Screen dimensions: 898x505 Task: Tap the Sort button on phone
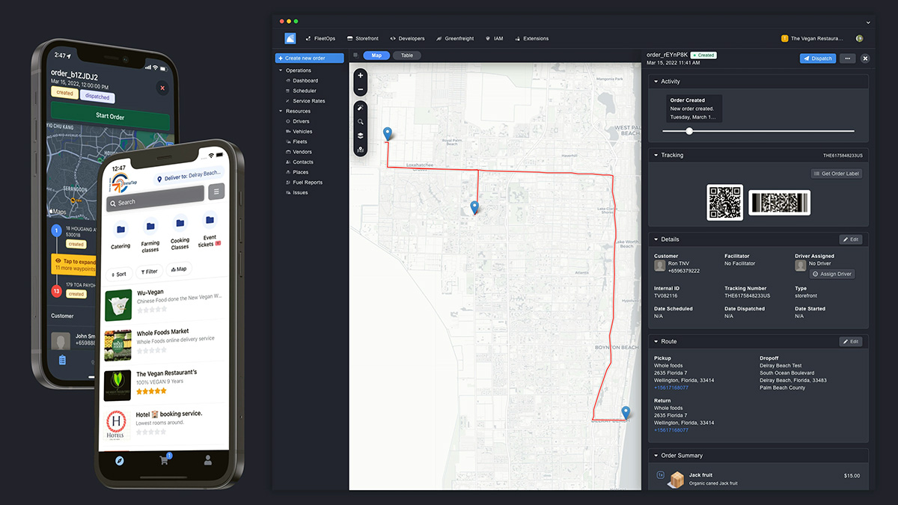[x=118, y=274]
